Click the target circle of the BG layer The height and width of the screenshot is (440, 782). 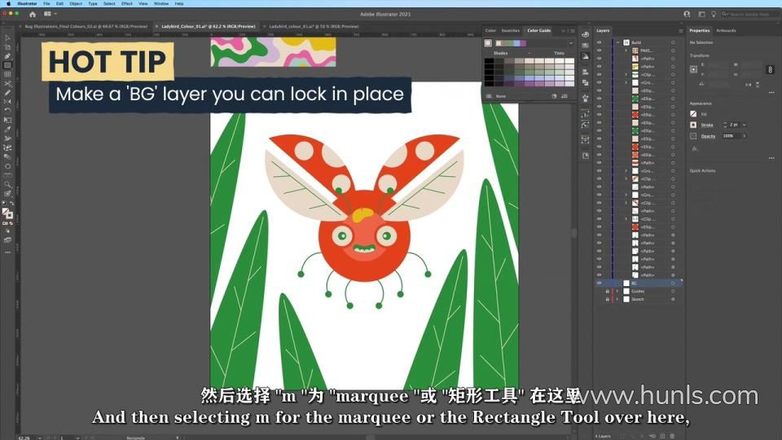(x=673, y=284)
